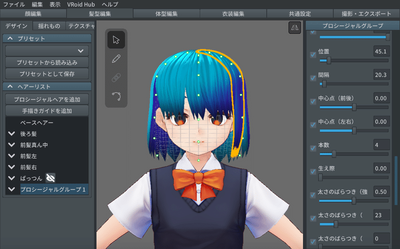
Task: Click プロシージャルヘアを追加 button
Action: 47,99
